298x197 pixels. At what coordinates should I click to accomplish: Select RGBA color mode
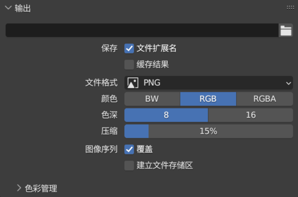coord(264,99)
